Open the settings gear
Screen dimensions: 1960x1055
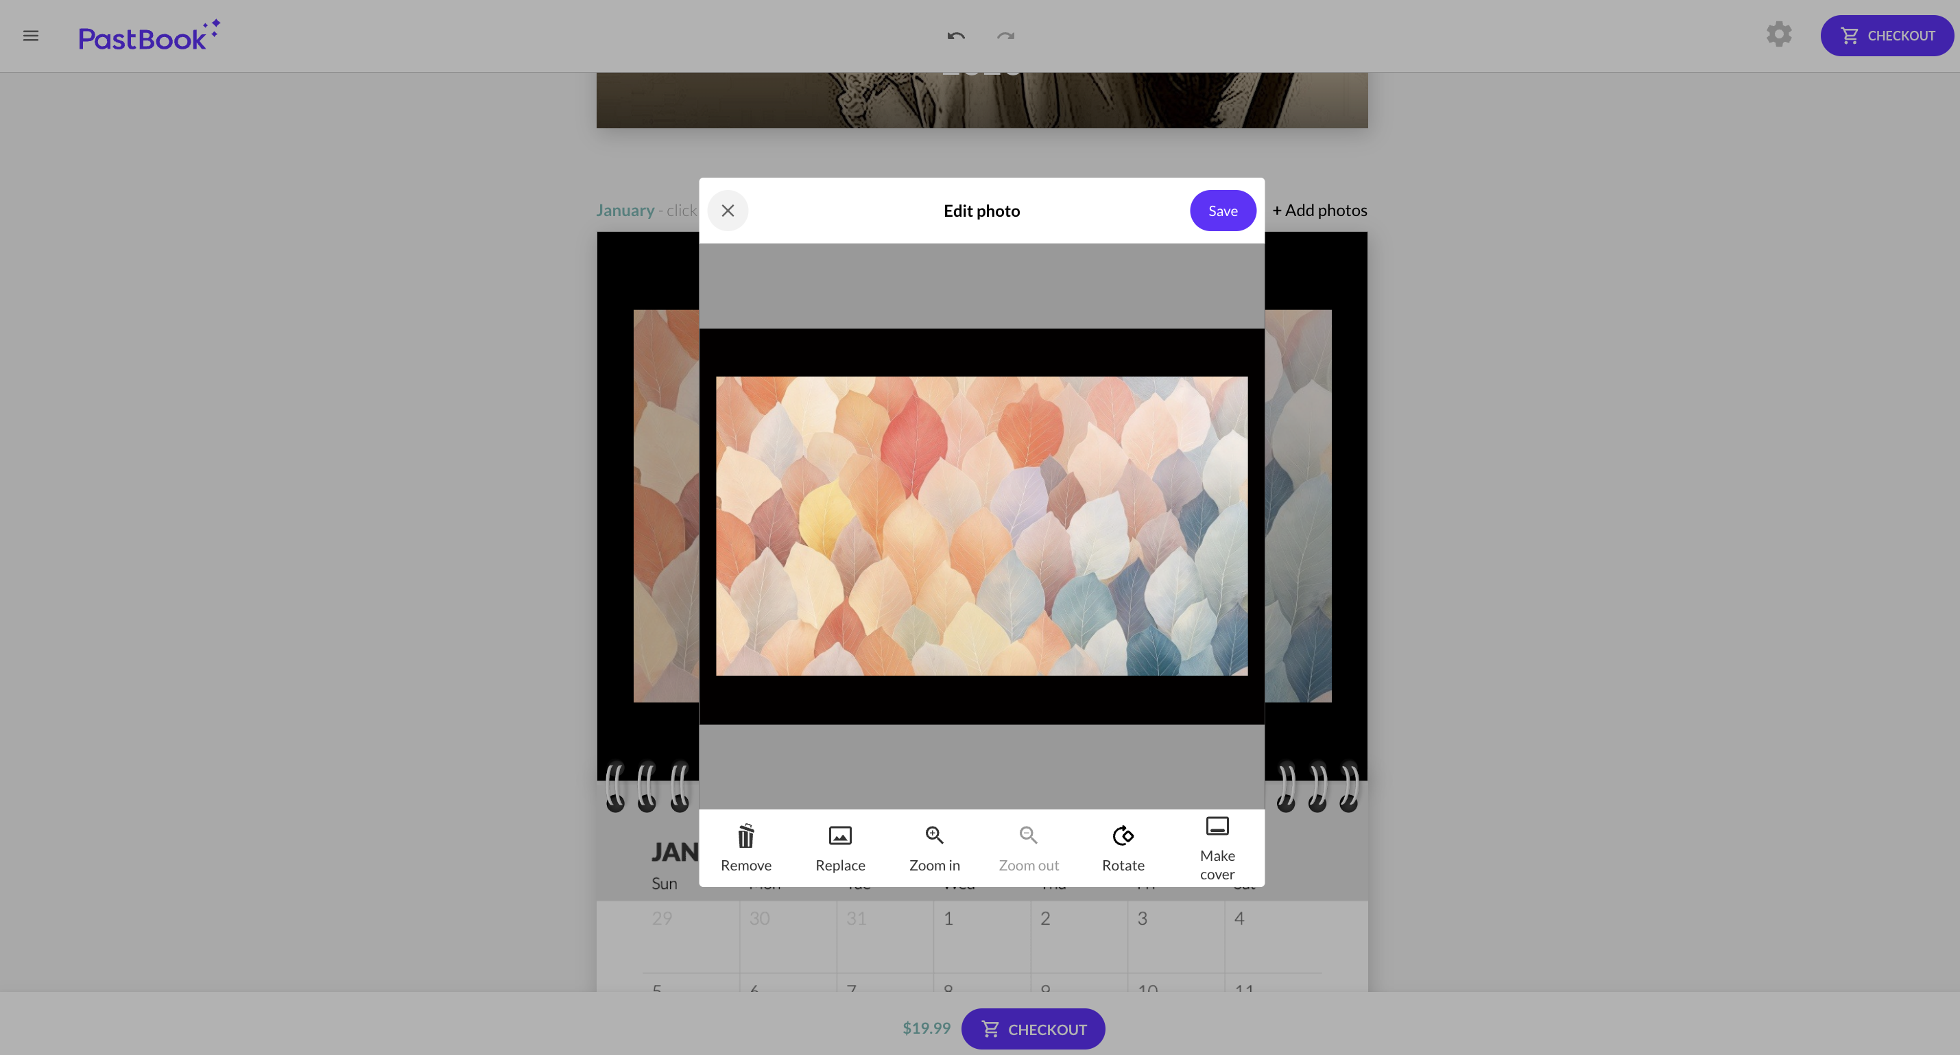click(x=1779, y=34)
